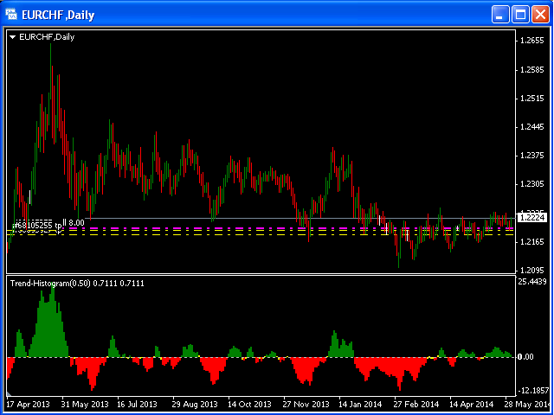The height and width of the screenshot is (415, 554).
Task: Click price scale value 1.2445
Action: point(532,127)
